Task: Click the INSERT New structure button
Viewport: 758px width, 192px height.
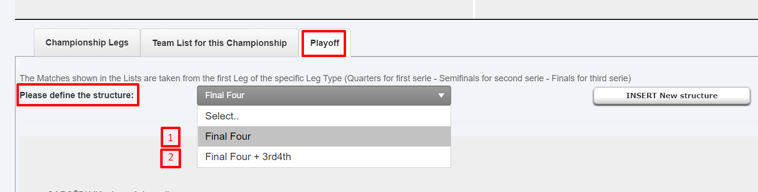Action: 671,96
